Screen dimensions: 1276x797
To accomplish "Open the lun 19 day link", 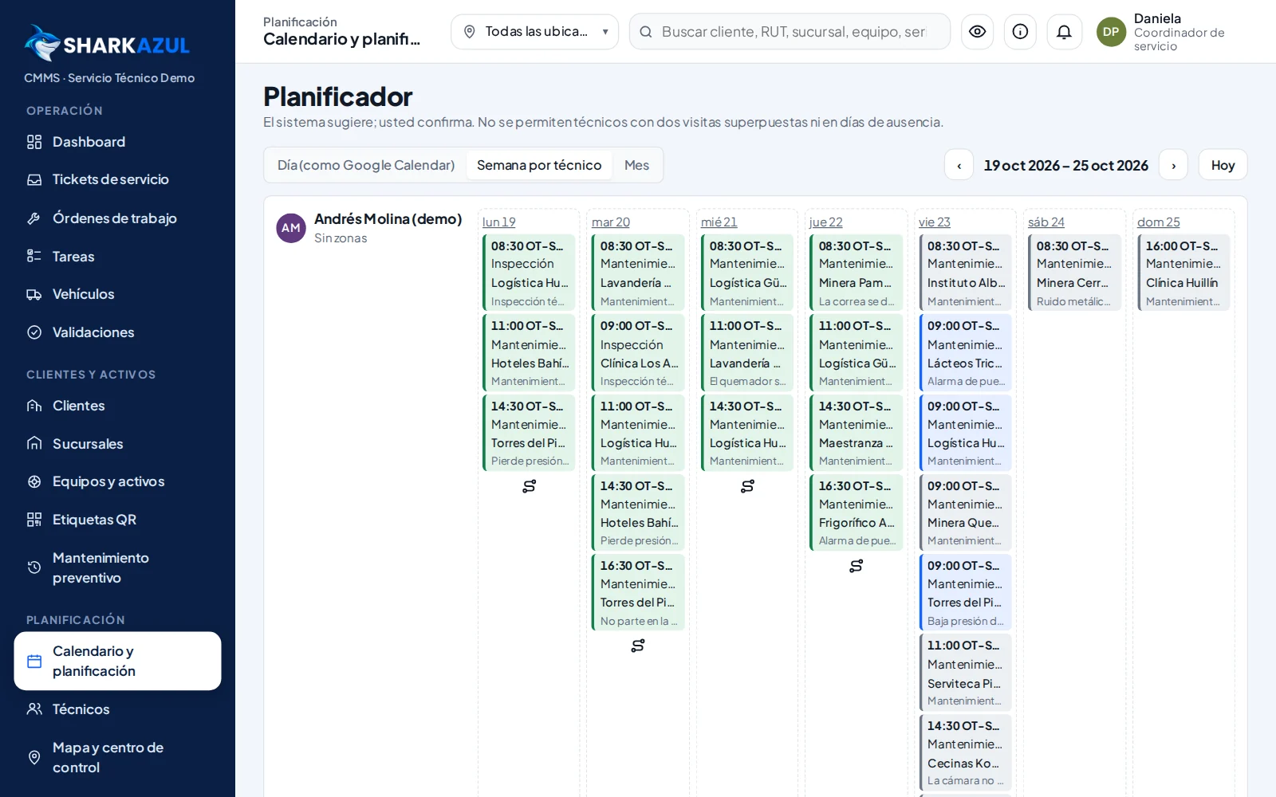I will [498, 222].
